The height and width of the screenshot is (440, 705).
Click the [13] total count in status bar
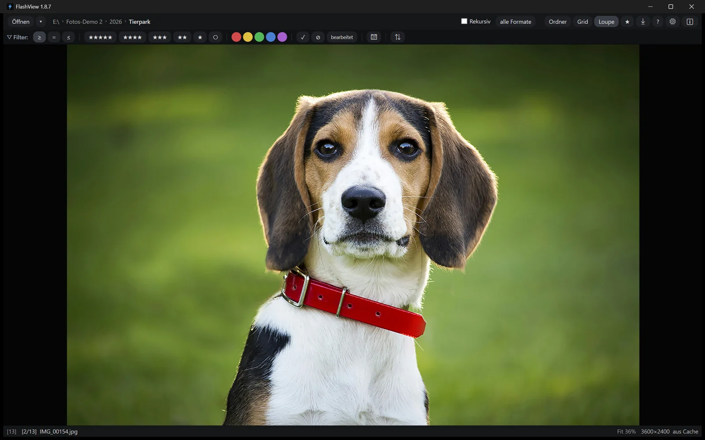[11, 432]
